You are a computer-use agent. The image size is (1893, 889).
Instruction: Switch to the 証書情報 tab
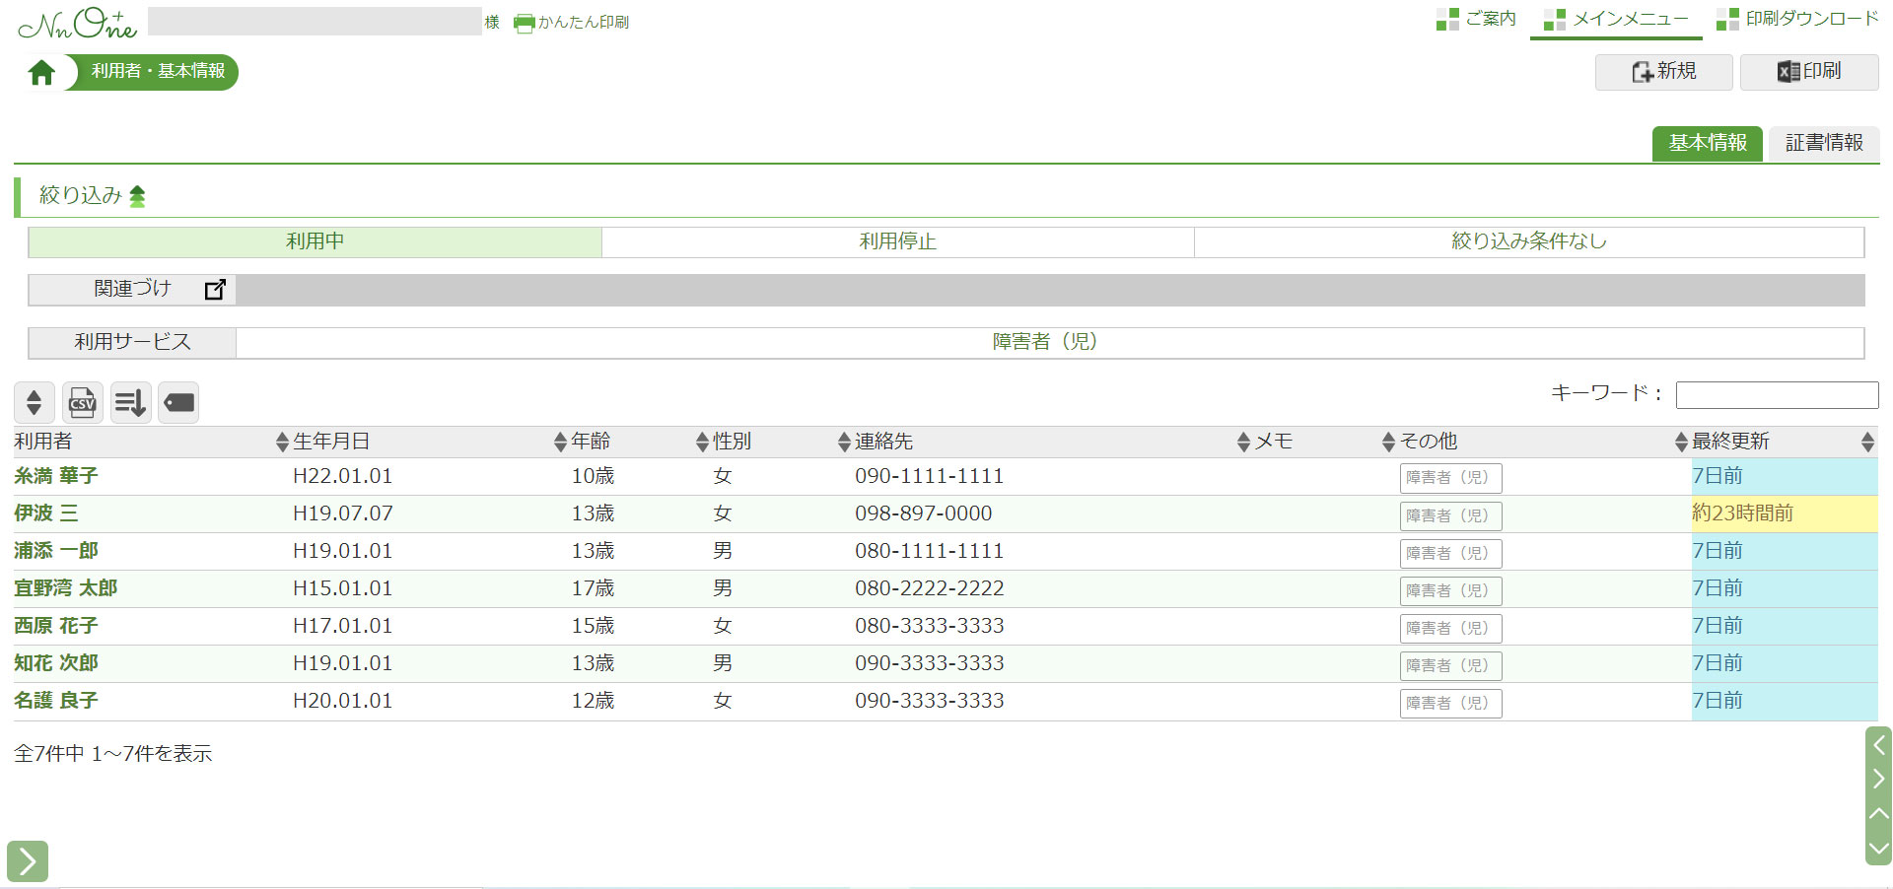pyautogui.click(x=1823, y=143)
